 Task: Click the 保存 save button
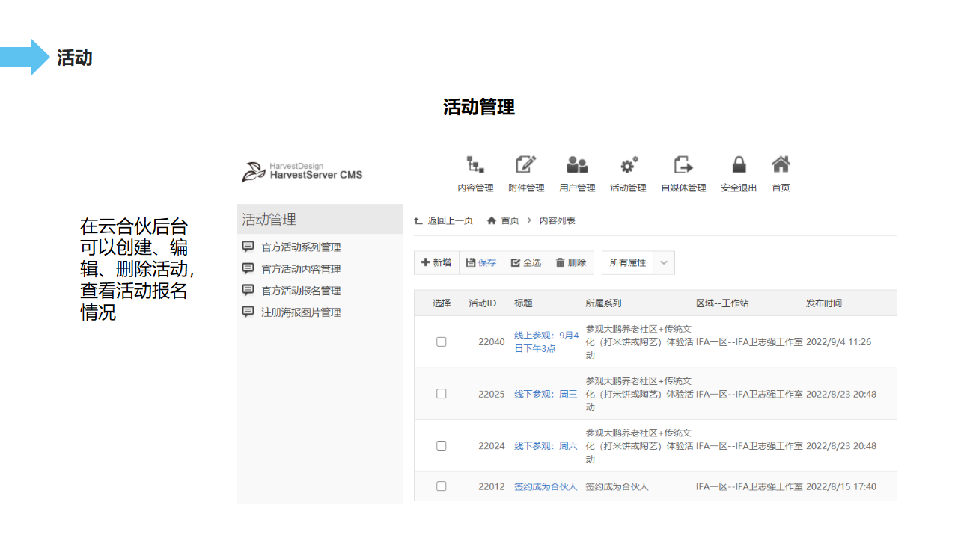coord(481,262)
